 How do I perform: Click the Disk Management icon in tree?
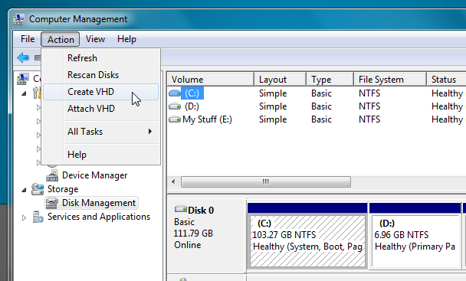[52, 203]
